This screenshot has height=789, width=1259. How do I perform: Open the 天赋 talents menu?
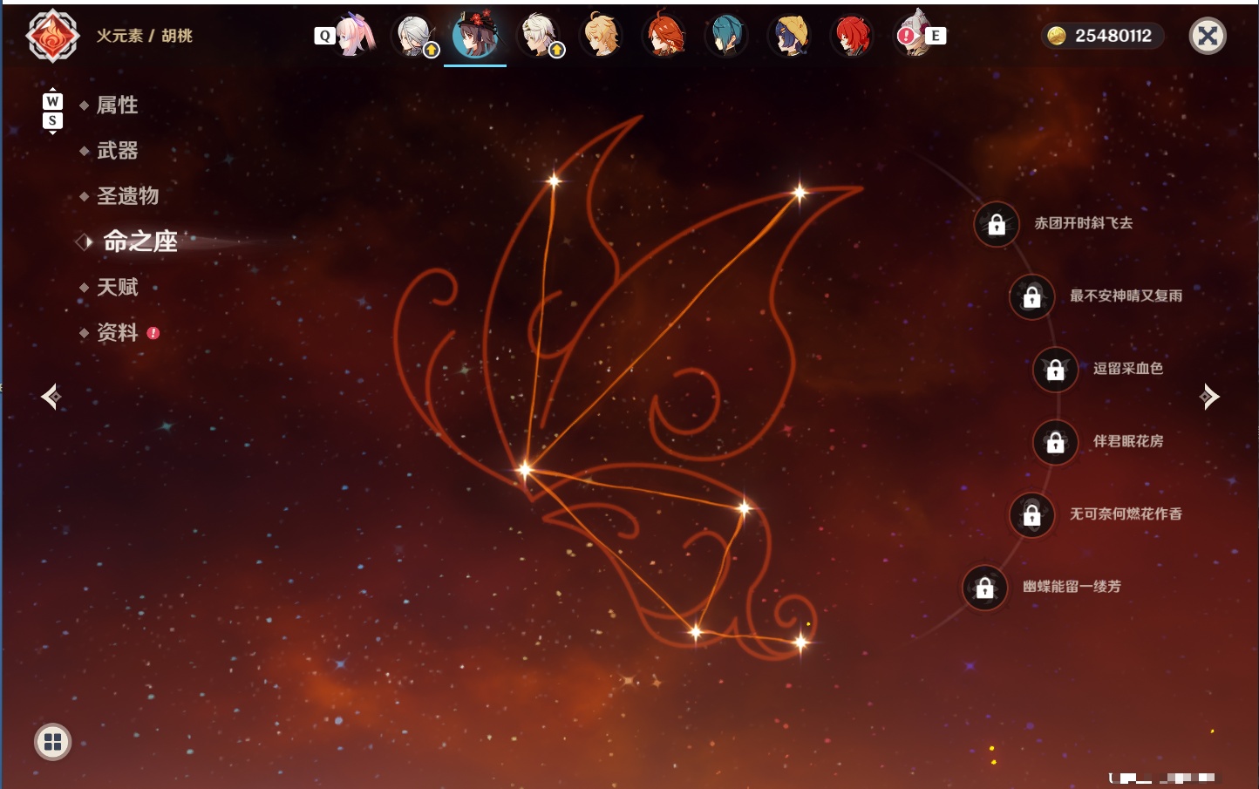[117, 287]
